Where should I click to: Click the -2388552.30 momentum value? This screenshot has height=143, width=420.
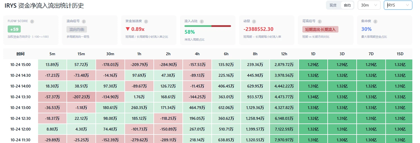pos(258,29)
